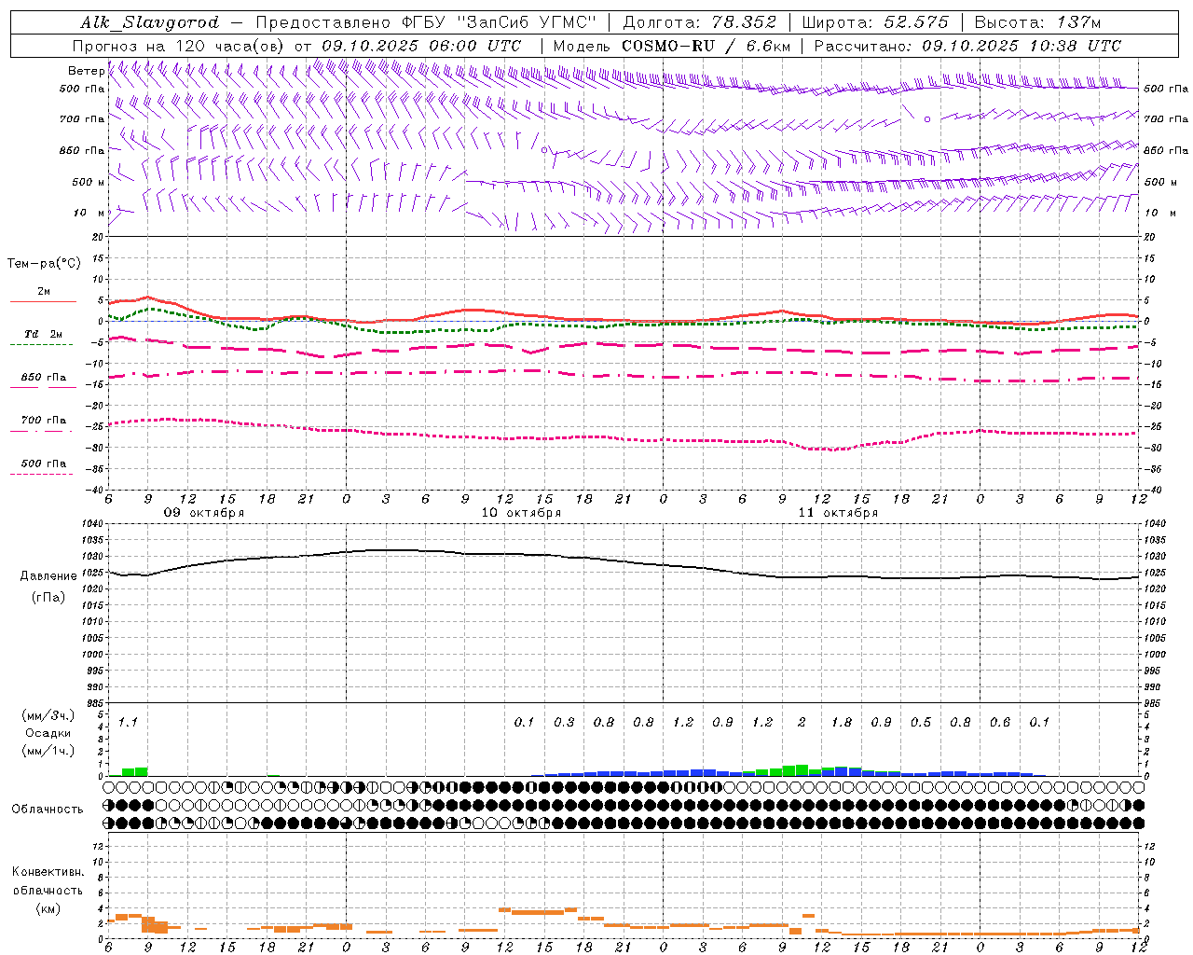Viewport: 1193px width, 955px height.
Task: Click the 'Тем-ра(°C)' temperature axis title
Action: (44, 264)
